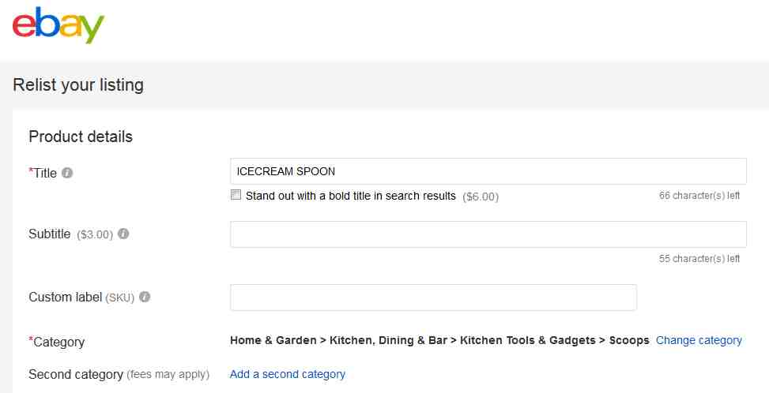Show the Subtitle info icon help

point(123,234)
